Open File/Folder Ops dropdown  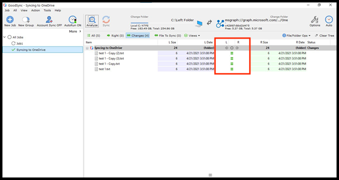point(296,36)
